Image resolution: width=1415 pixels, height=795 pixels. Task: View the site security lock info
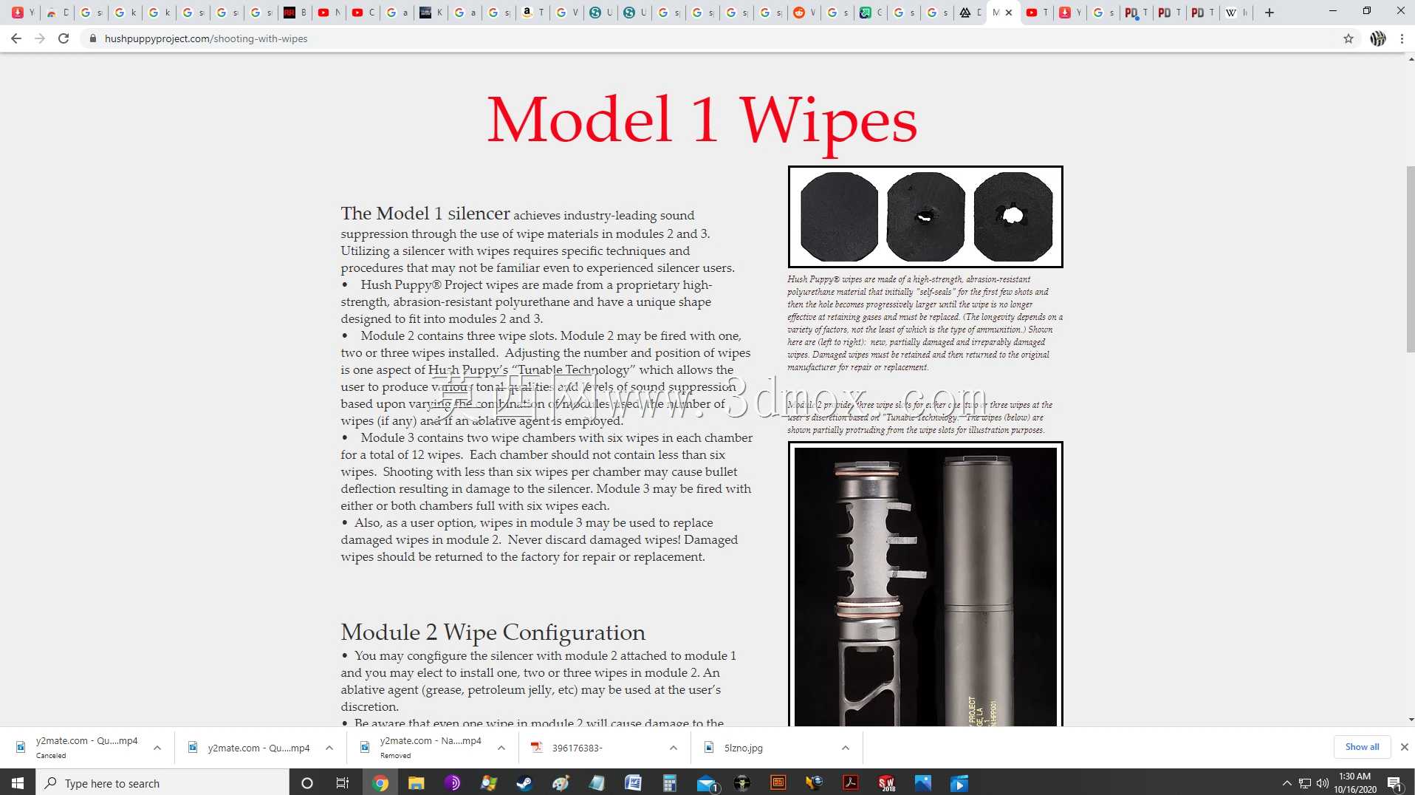point(93,38)
